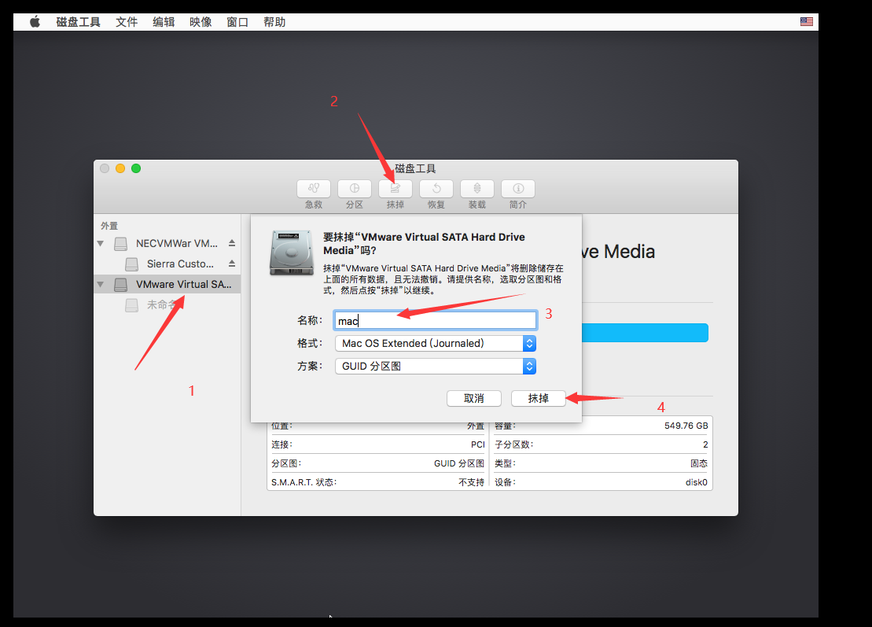Open the 磁盘工具 application menu
The width and height of the screenshot is (872, 627).
[78, 22]
